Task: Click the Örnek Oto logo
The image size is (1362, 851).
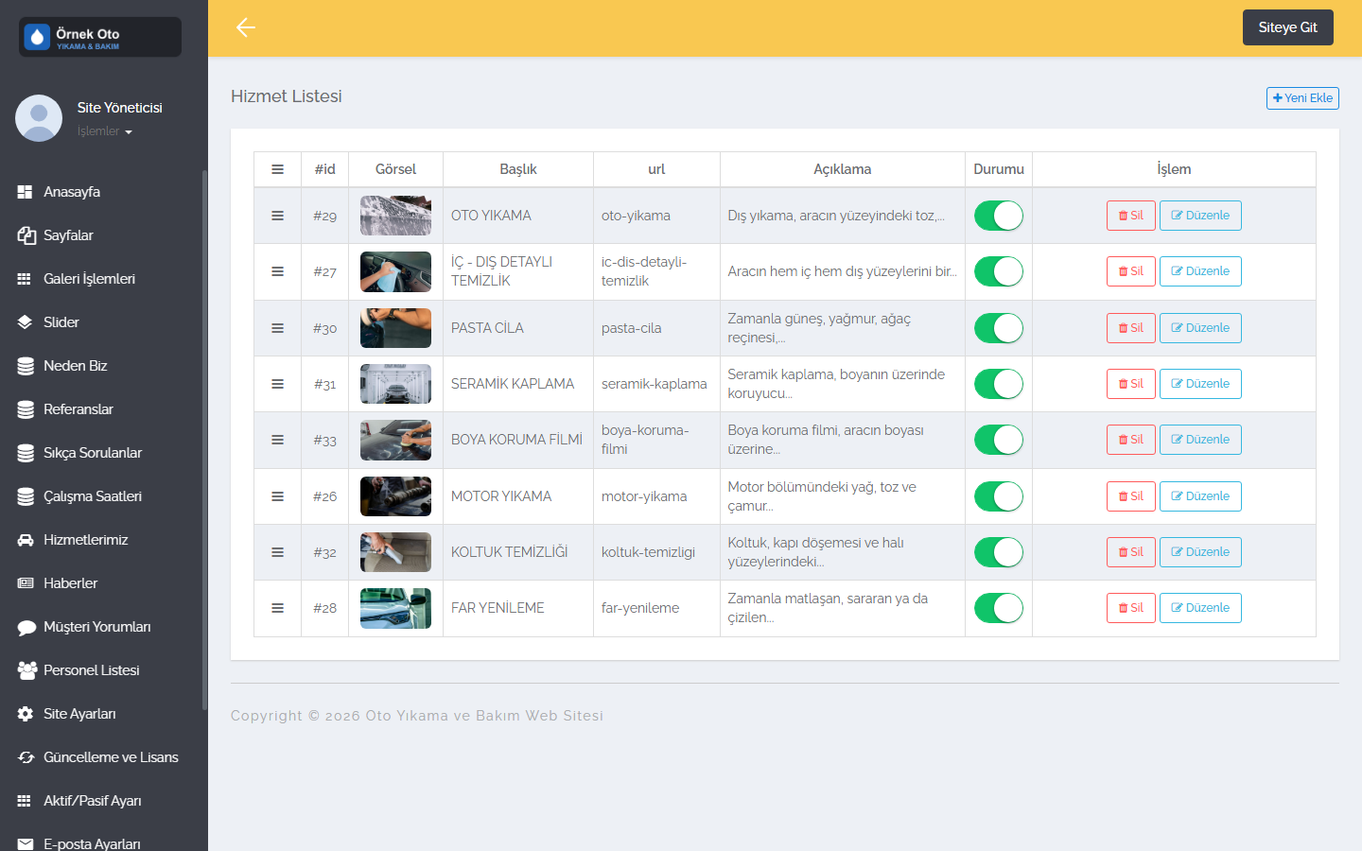Action: click(x=100, y=37)
